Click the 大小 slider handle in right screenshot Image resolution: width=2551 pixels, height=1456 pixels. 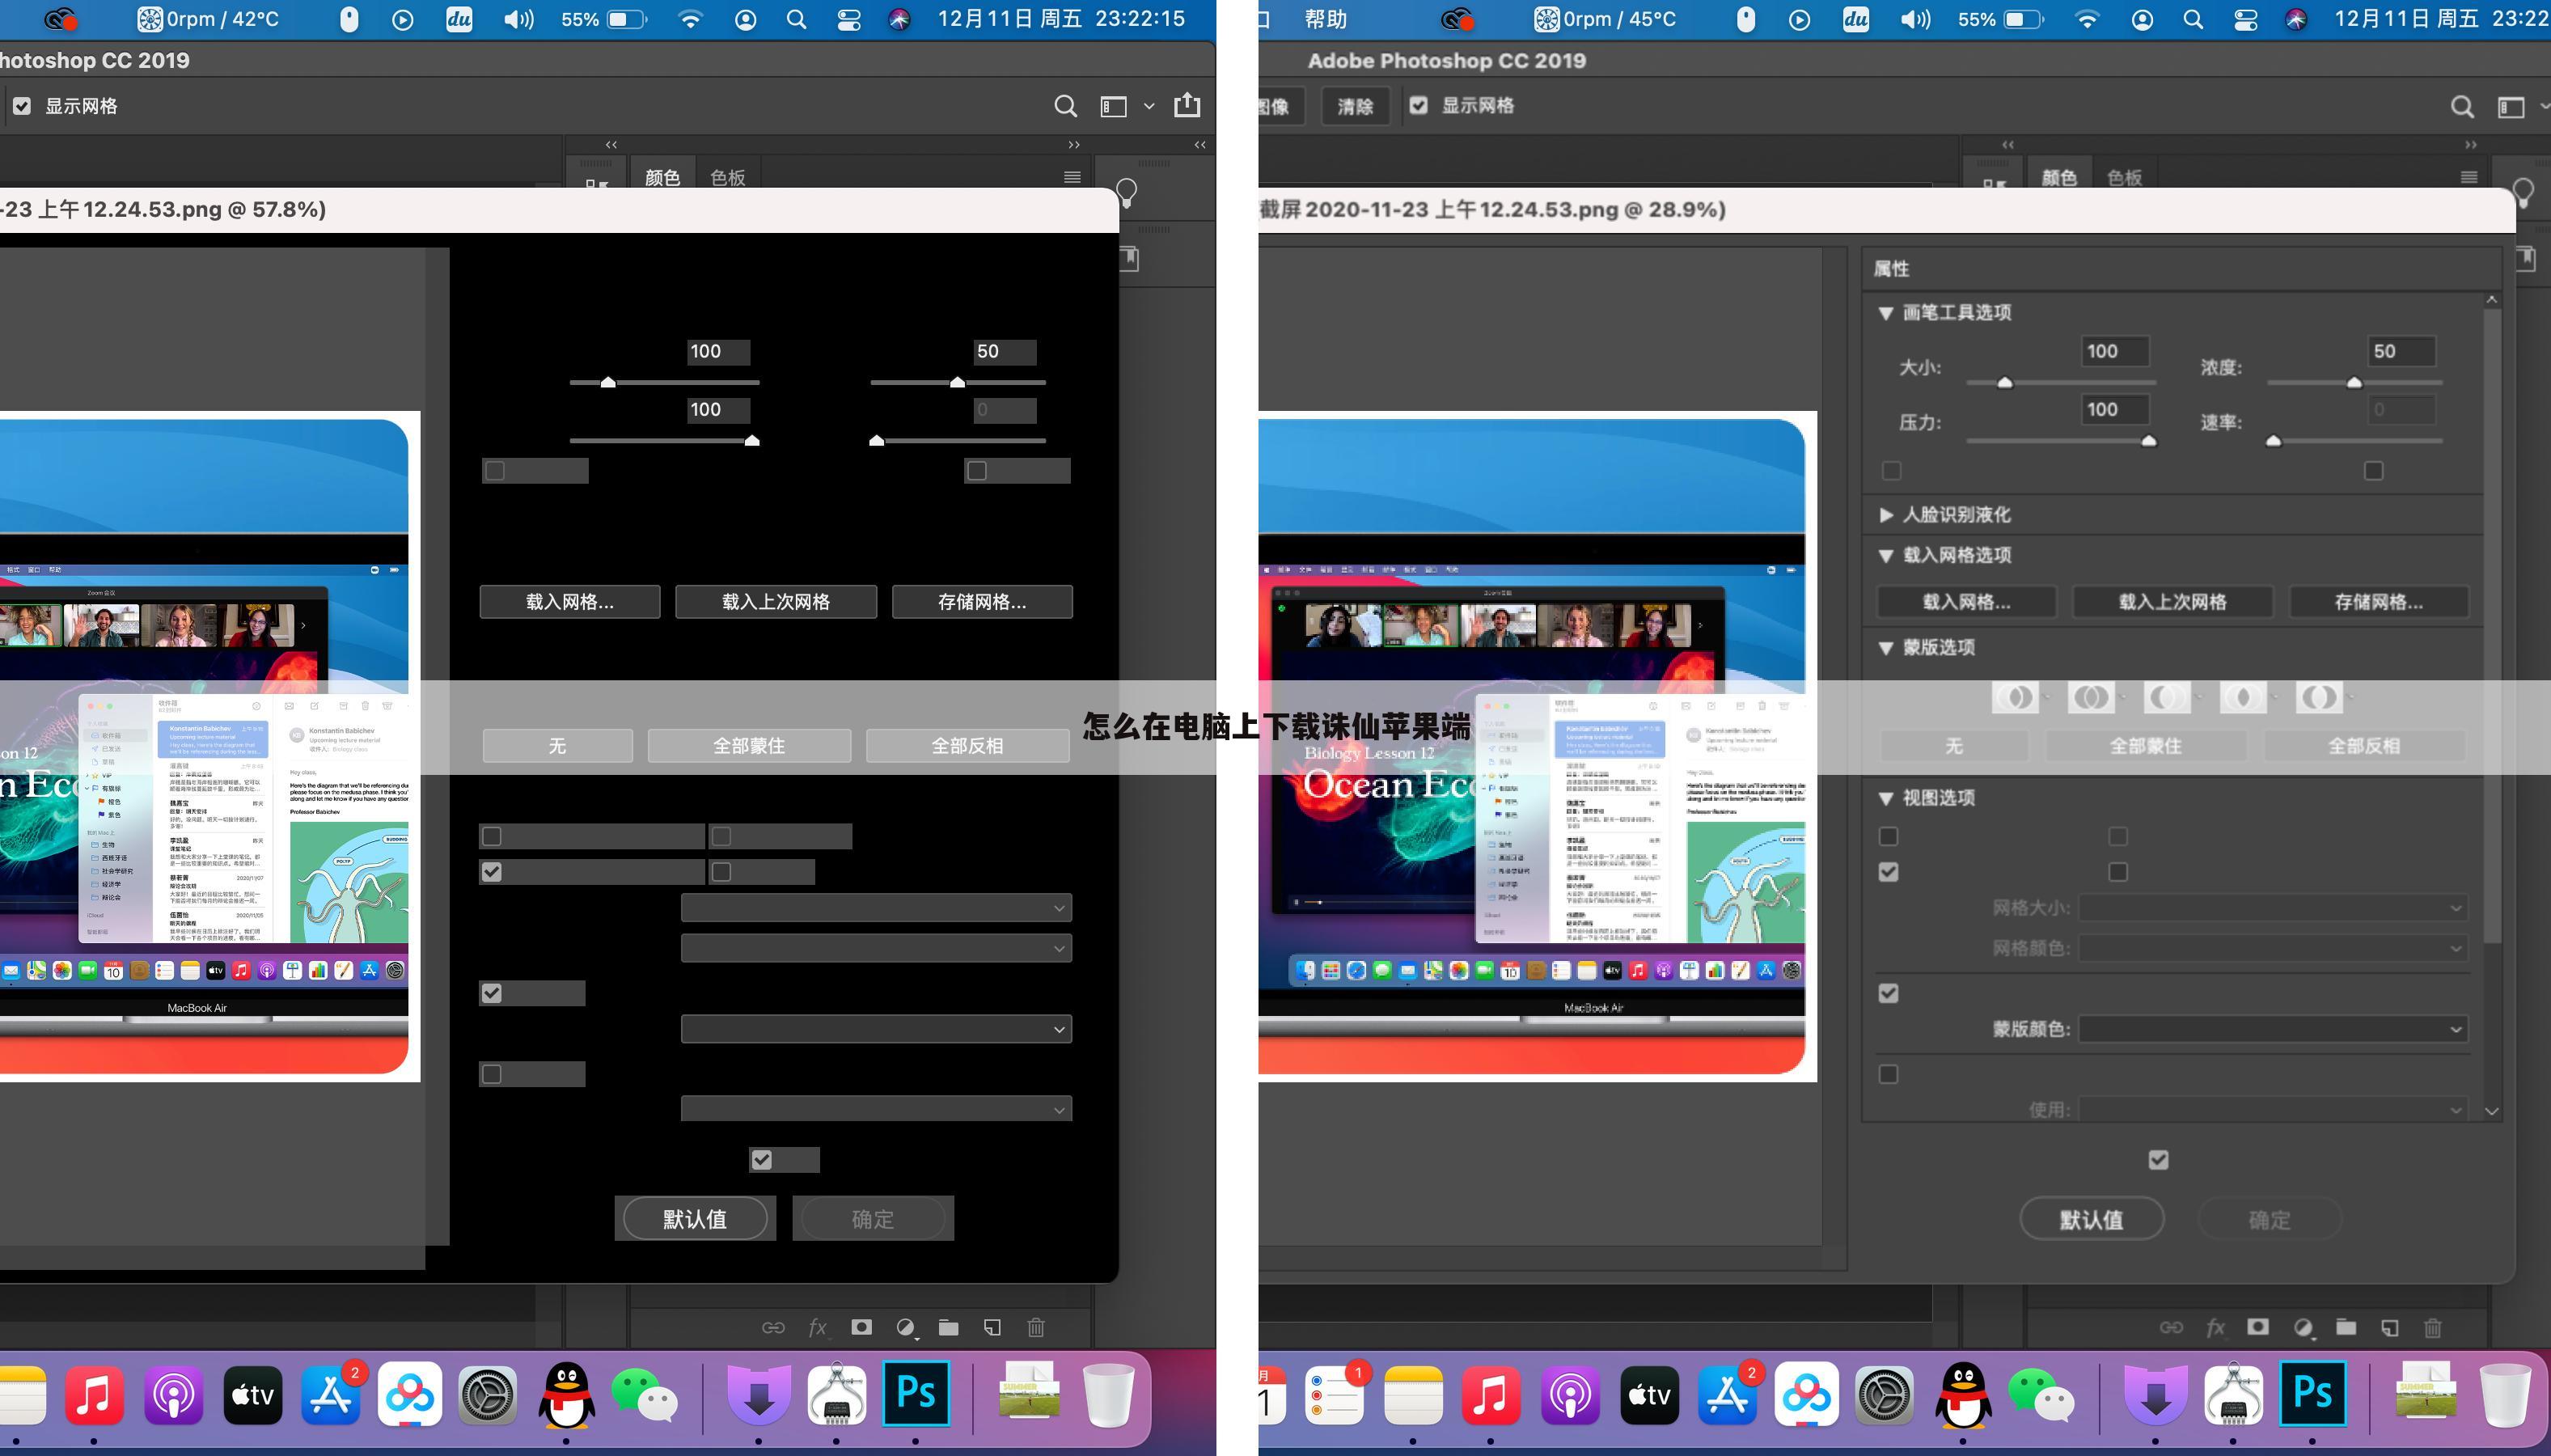(2004, 382)
